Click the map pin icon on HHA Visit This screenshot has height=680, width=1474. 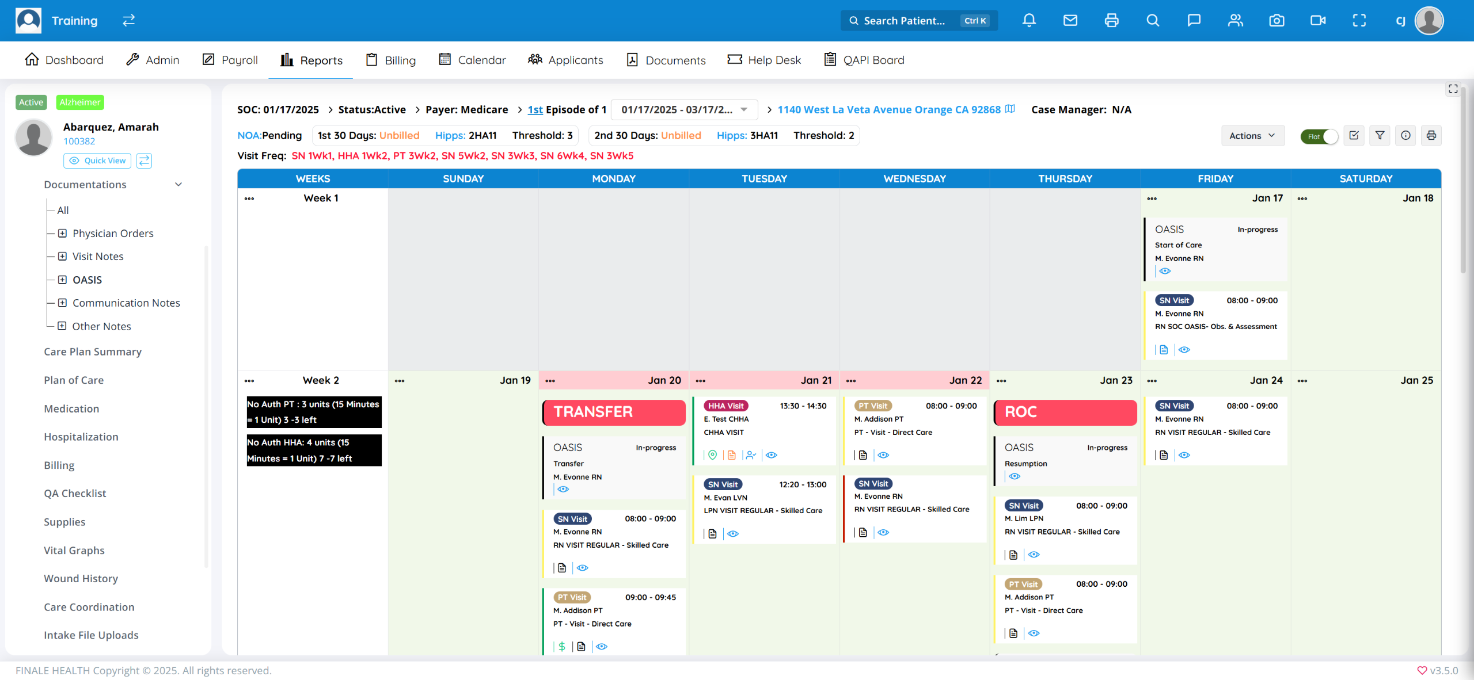712,455
